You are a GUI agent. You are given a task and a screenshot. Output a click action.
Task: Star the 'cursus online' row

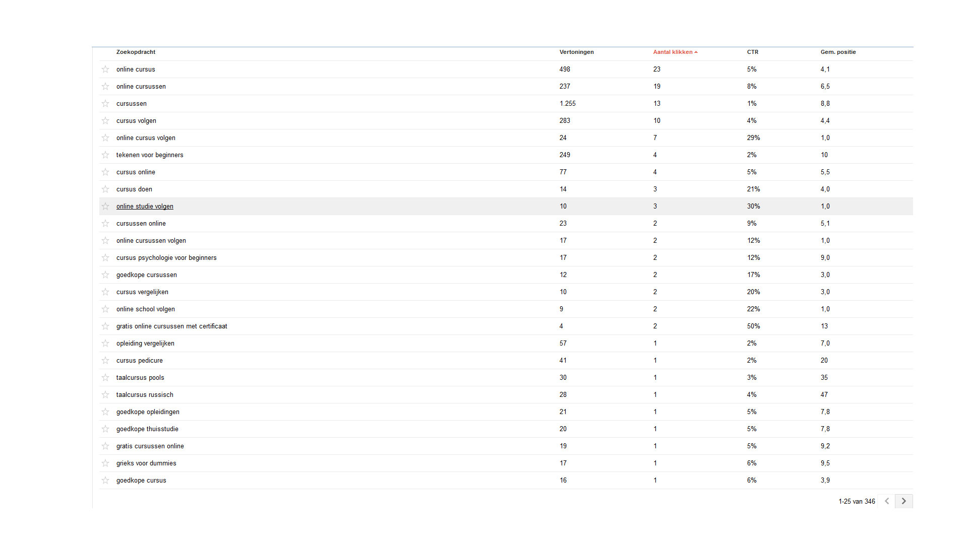click(105, 172)
